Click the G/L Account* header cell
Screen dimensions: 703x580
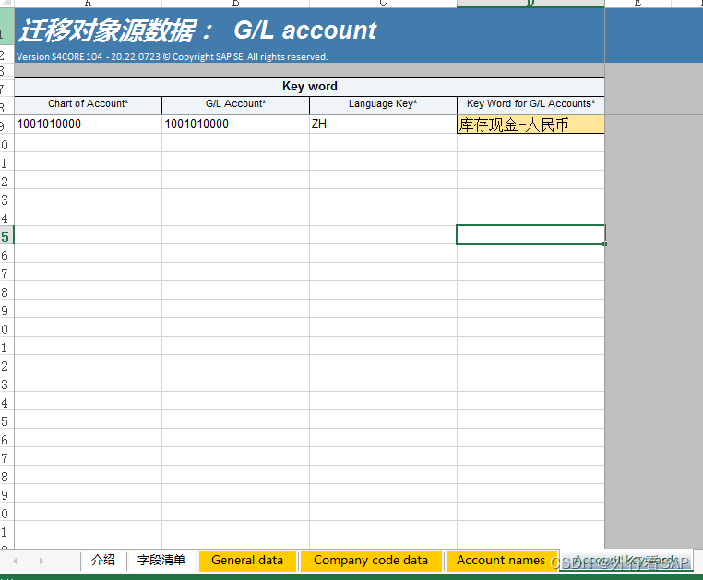(235, 105)
